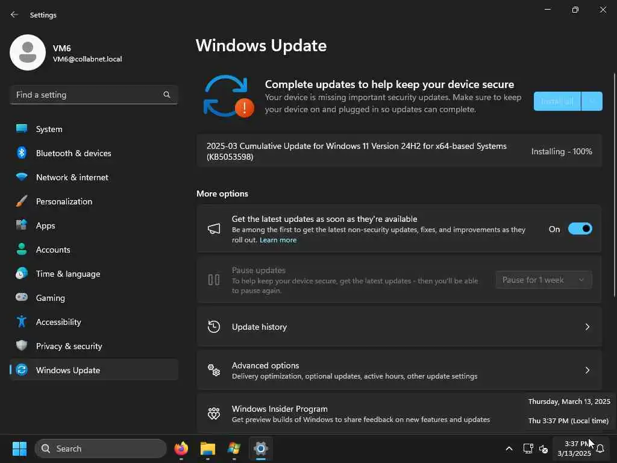This screenshot has width=617, height=463.
Task: Expand Update history chevron arrow
Action: click(587, 327)
